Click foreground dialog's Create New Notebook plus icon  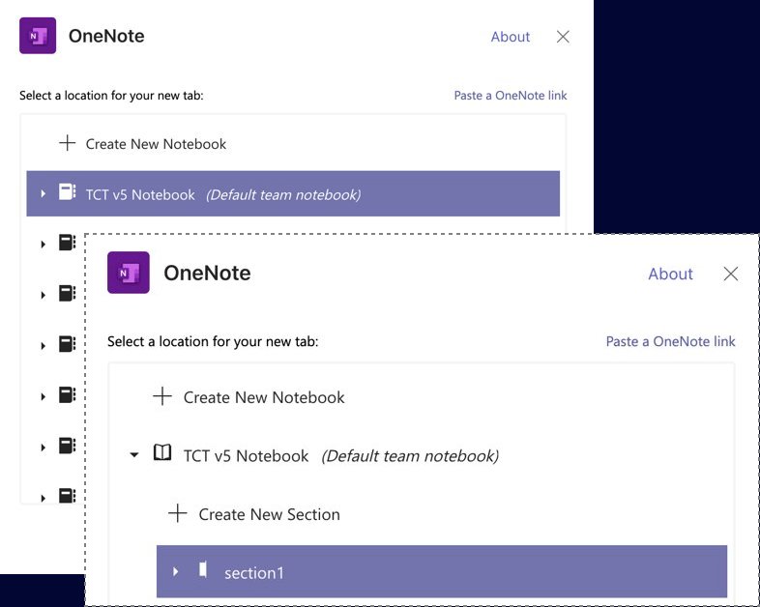162,396
